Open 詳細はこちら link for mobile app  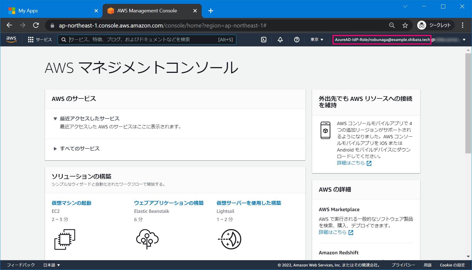351,163
